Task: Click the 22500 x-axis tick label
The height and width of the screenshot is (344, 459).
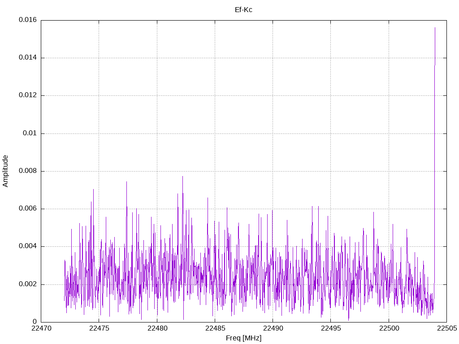Action: point(388,328)
